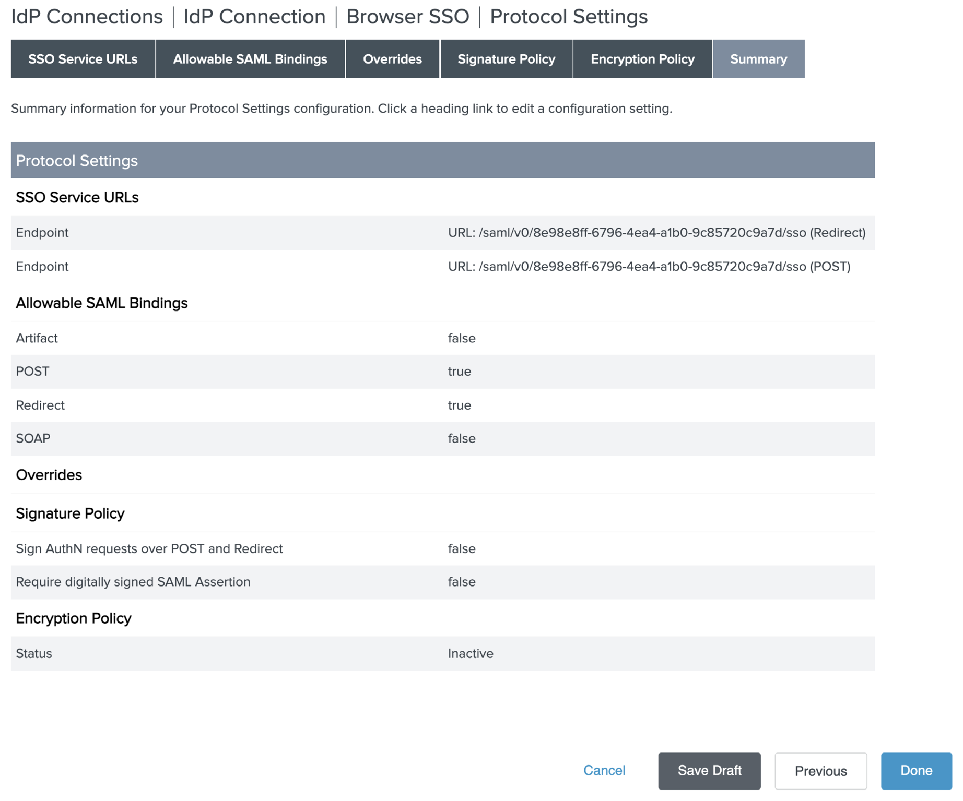Switch to Allowable SAML Bindings tab
The width and height of the screenshot is (963, 801).
point(250,59)
